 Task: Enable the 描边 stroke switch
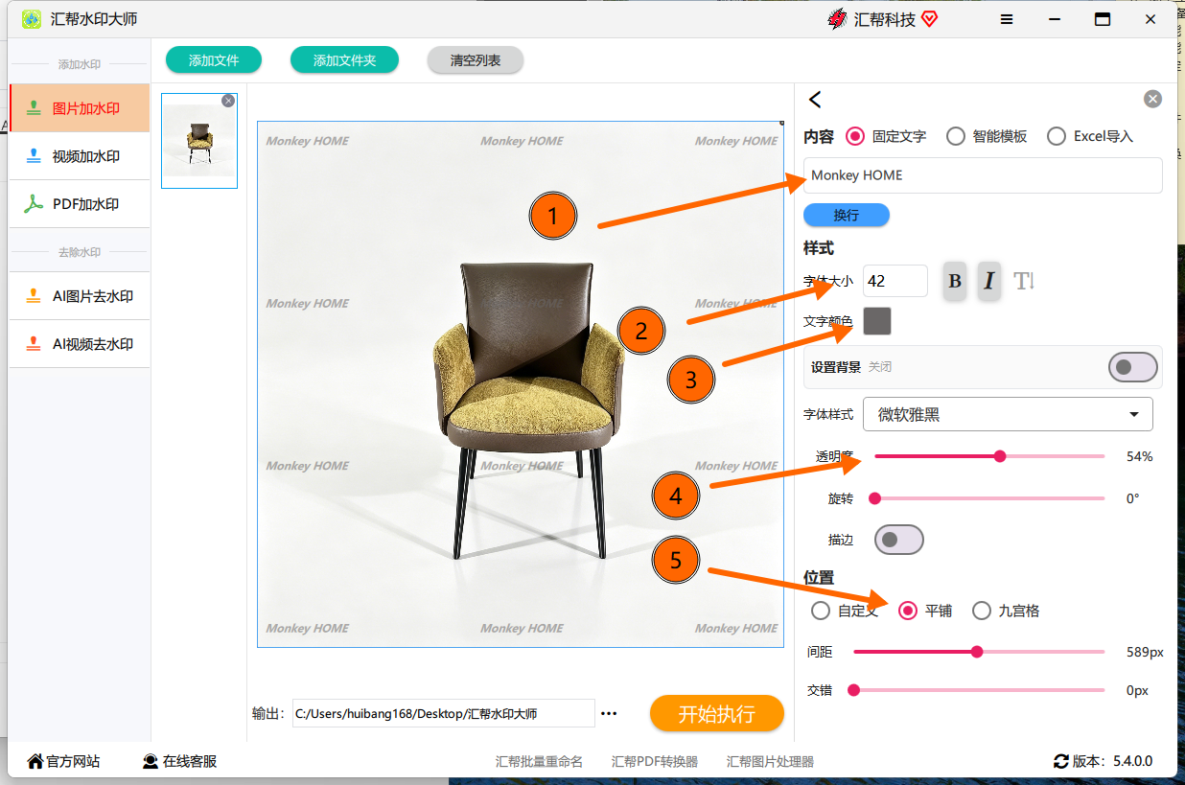899,540
